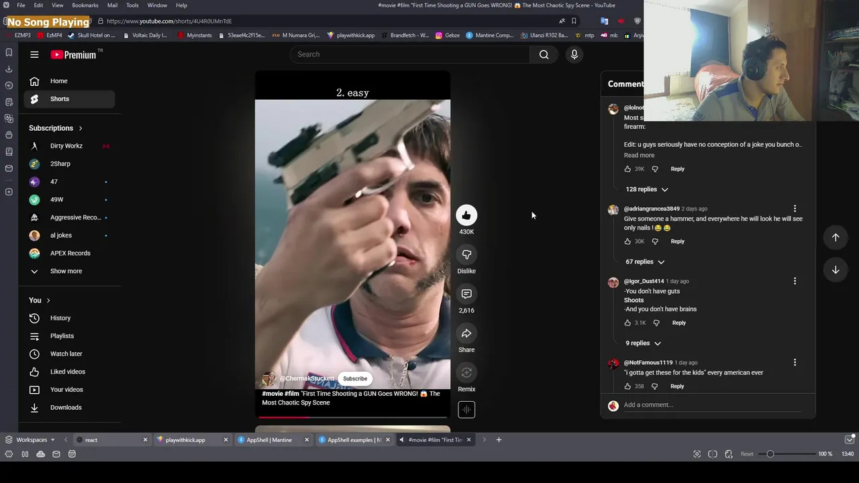The width and height of the screenshot is (859, 483).
Task: Remix this short
Action: point(466,373)
